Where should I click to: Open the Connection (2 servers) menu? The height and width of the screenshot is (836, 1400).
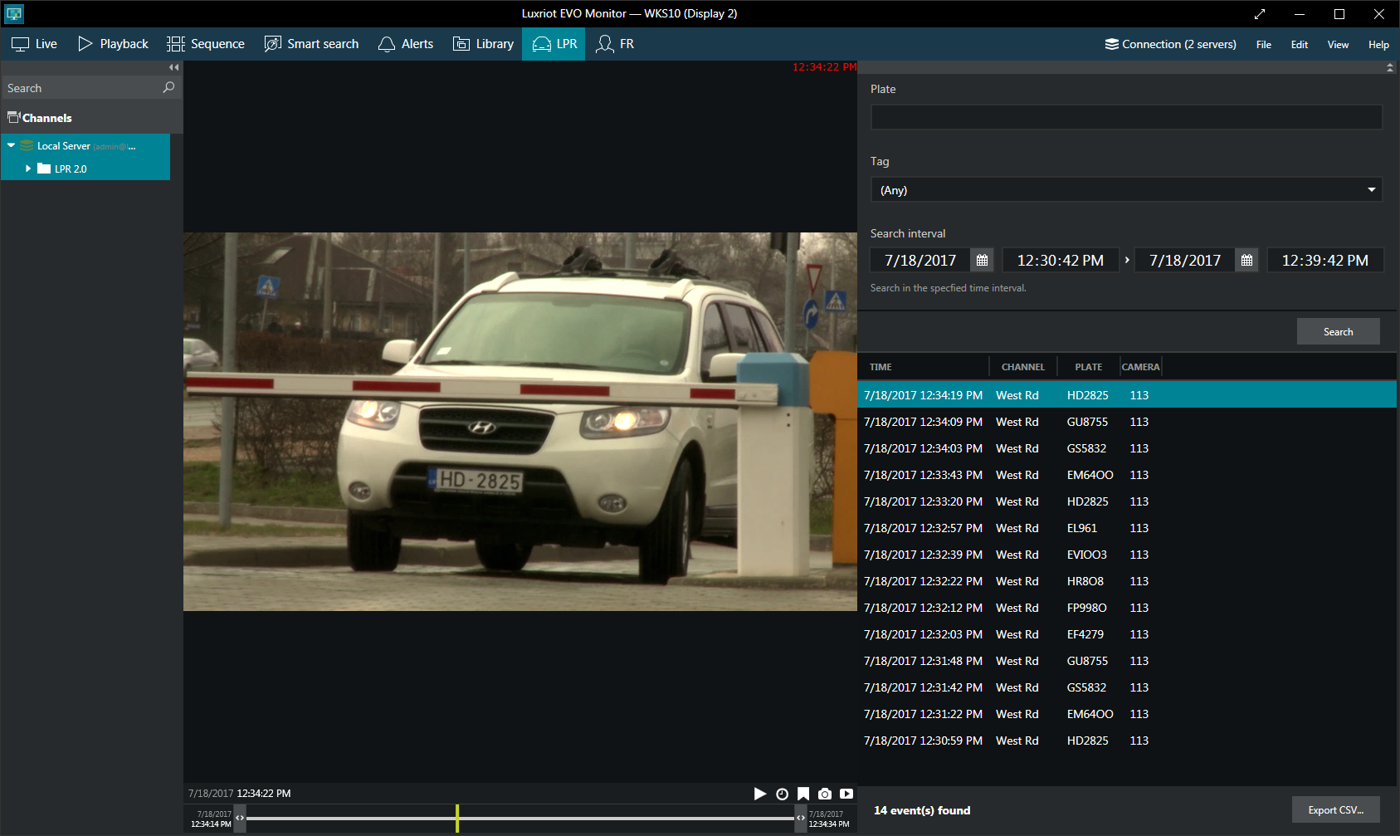[x=1170, y=44]
